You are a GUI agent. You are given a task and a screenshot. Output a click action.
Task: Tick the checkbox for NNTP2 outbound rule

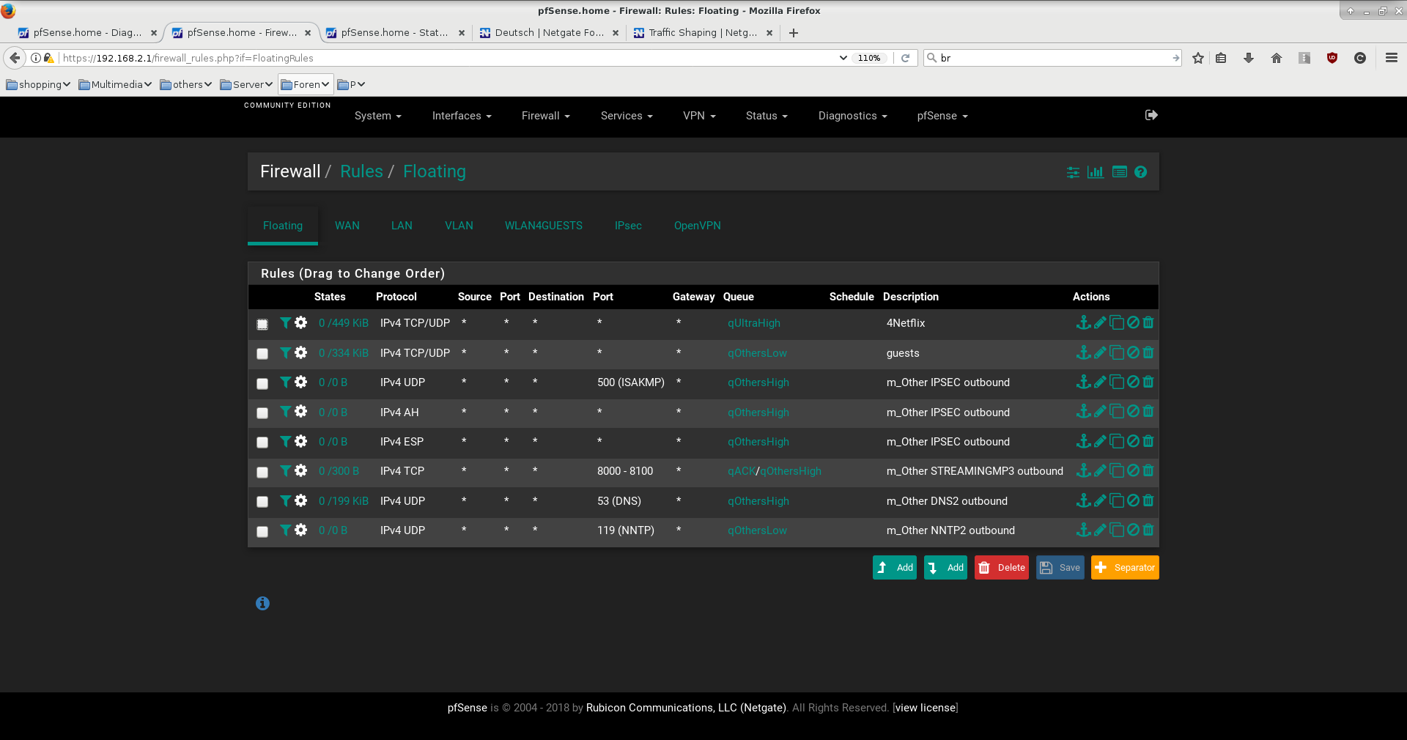click(262, 532)
